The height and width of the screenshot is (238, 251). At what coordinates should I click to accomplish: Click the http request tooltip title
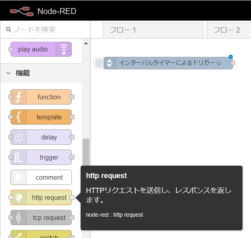(x=106, y=176)
